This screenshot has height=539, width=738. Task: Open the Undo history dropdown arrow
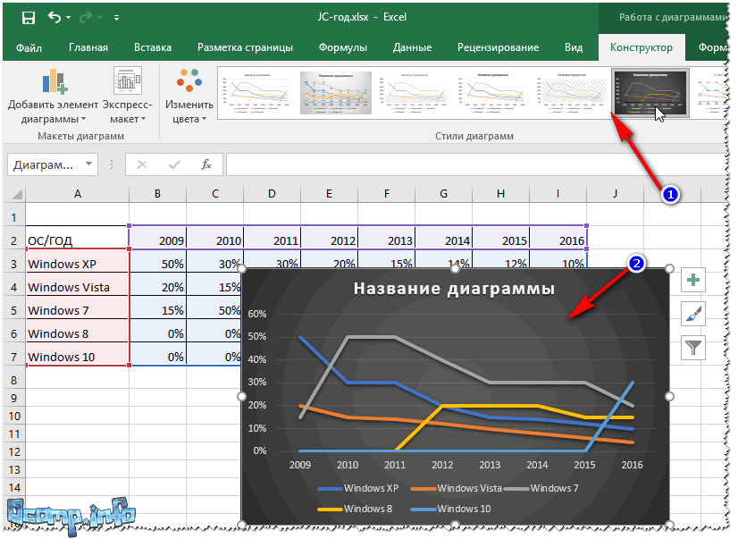pyautogui.click(x=69, y=18)
